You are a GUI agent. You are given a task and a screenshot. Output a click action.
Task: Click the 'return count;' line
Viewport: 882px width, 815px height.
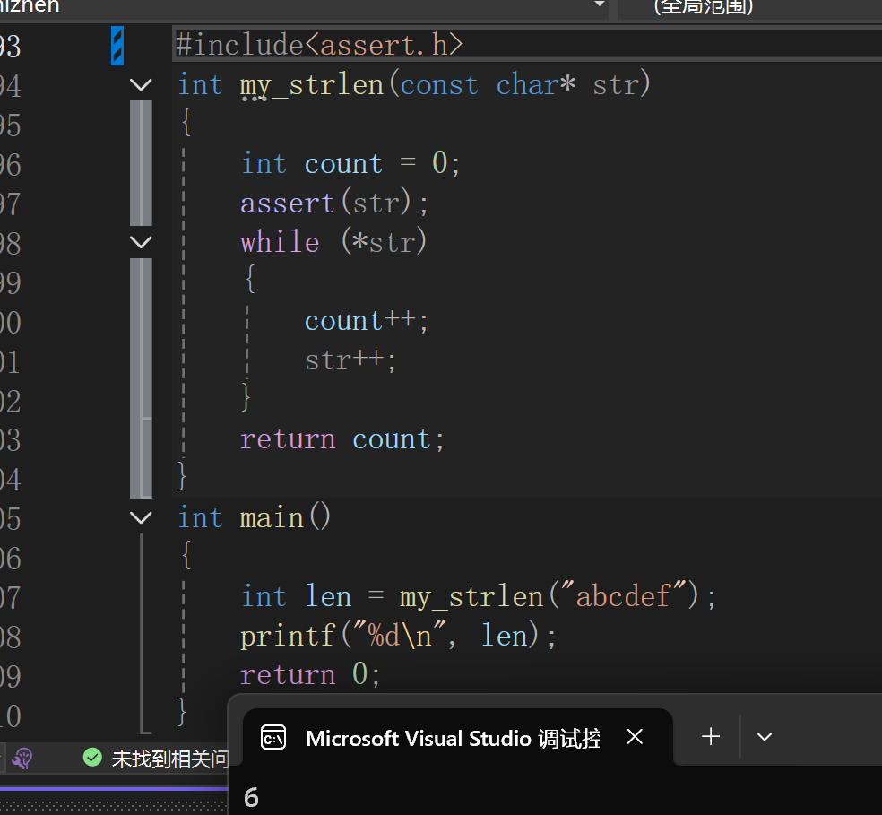(342, 439)
